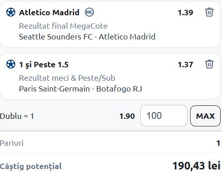The image size is (222, 178).
Task: Select the 1 și Peste 1.5 bet title
Action: click(44, 65)
